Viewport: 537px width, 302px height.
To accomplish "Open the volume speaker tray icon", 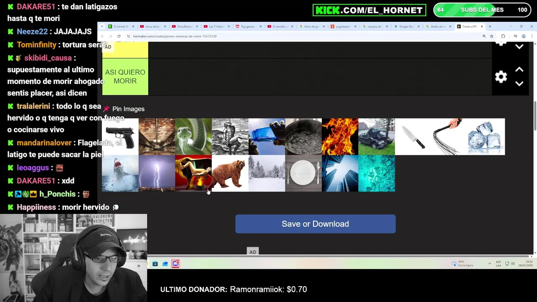I will click(x=513, y=263).
